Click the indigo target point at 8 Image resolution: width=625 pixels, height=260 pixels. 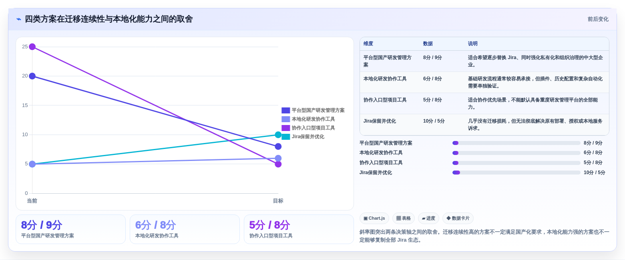pos(278,147)
